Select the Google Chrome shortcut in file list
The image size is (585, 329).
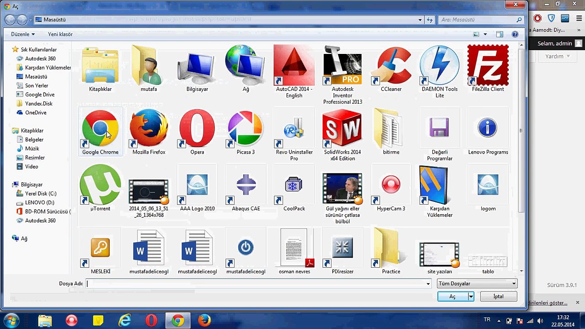coord(100,132)
